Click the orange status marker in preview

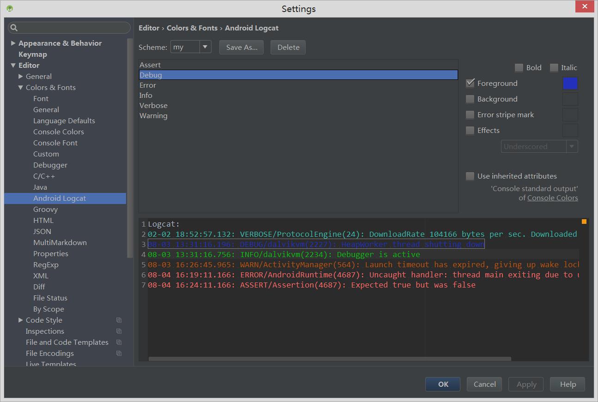584,222
